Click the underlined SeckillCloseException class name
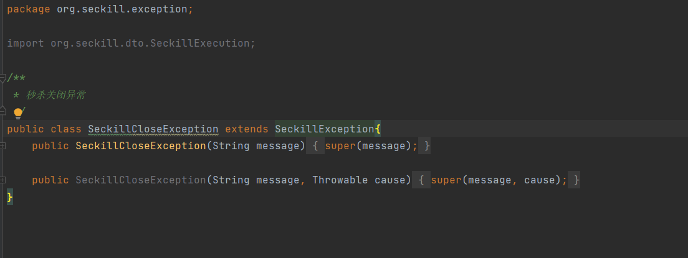 point(153,129)
